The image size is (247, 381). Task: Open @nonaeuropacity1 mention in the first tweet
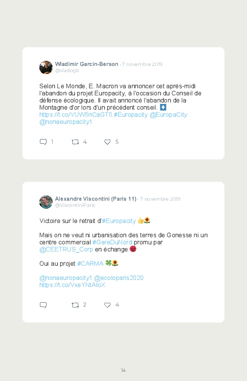click(66, 122)
